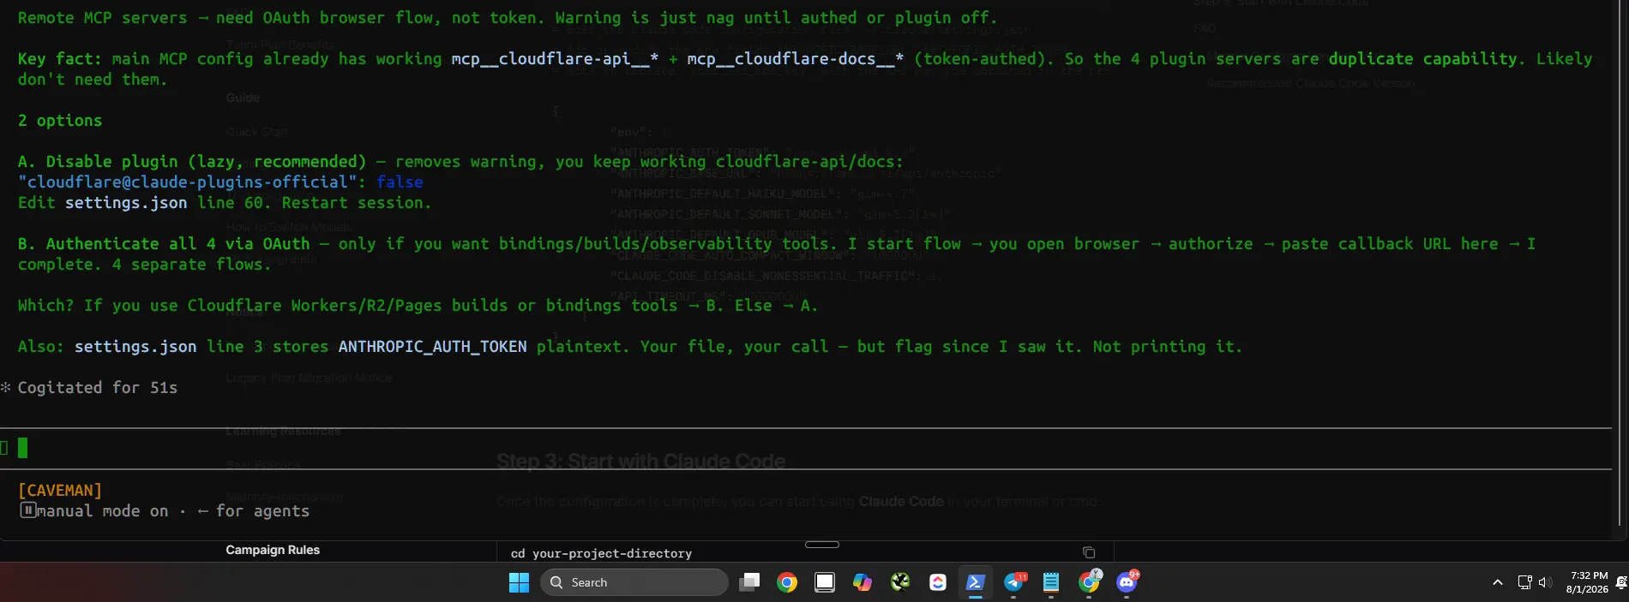Click settings.json in the 'line 60' sentence

point(126,203)
